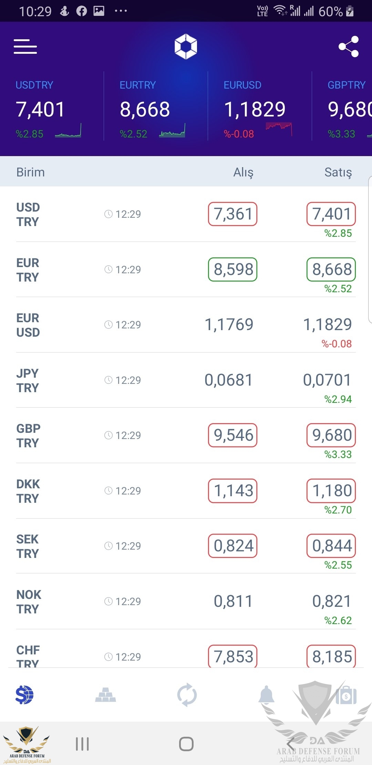Open the currency converter arrows tab
Viewport: 372px width, 765px height.
[x=187, y=695]
